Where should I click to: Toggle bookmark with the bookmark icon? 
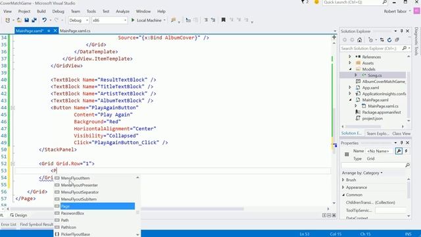(x=223, y=20)
